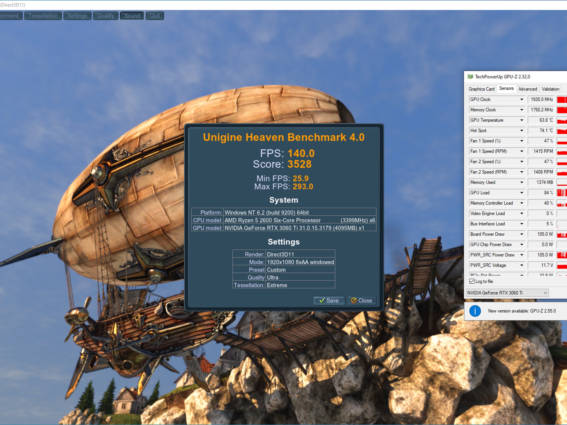This screenshot has height=425, width=567.
Task: Open the Quality menu in Heaven toolbar
Action: coord(105,16)
